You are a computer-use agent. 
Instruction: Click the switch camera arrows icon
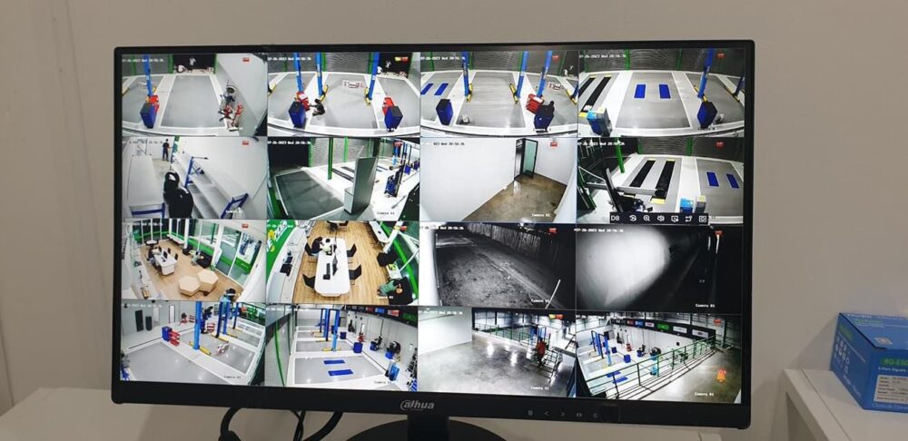pyautogui.click(x=688, y=219)
